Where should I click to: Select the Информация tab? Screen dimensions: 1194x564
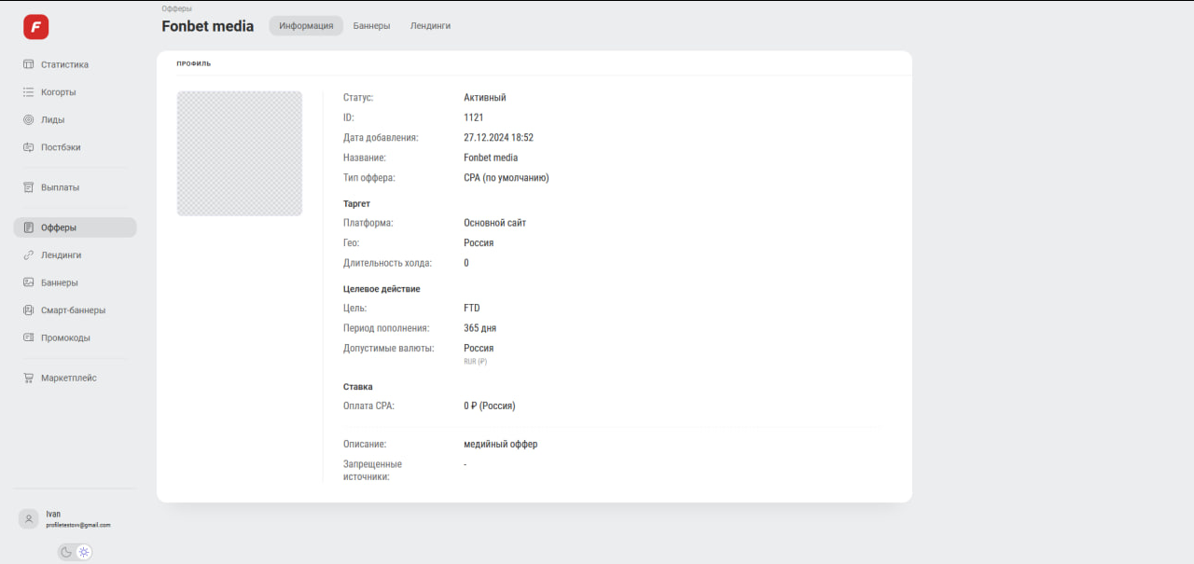click(306, 26)
